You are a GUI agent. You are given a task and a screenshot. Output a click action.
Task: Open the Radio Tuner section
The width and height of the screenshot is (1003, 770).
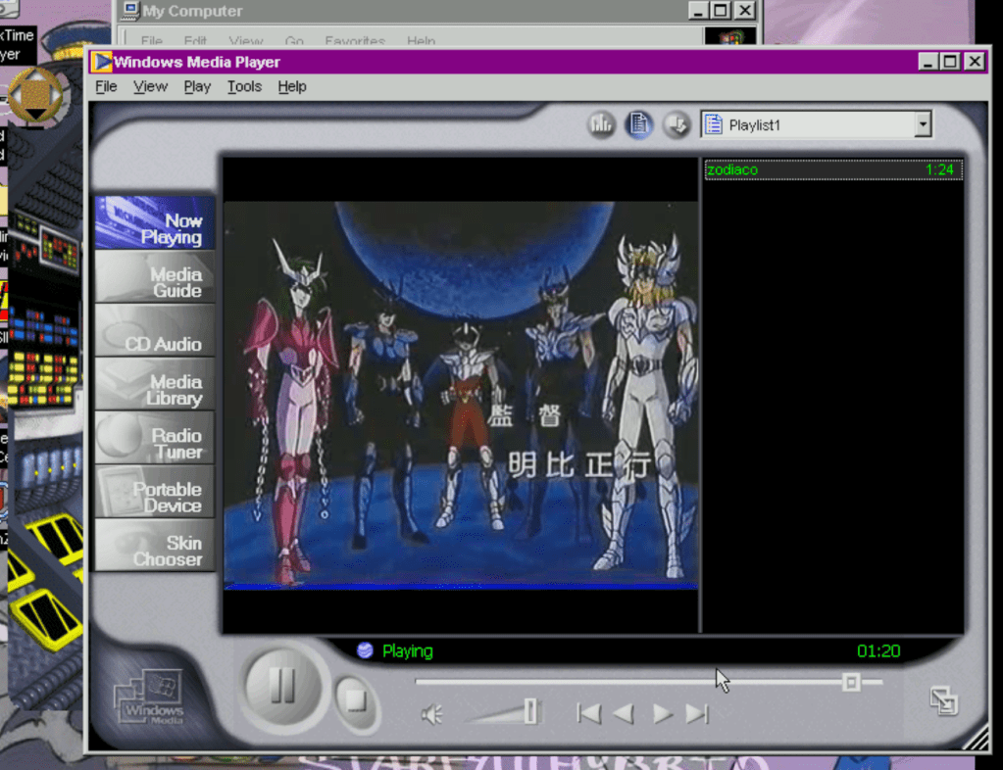click(x=155, y=443)
